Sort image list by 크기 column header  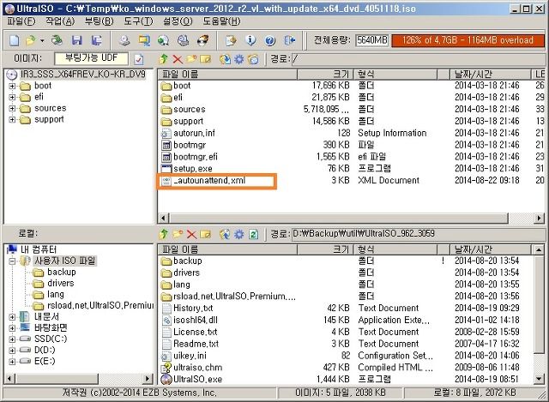point(325,75)
